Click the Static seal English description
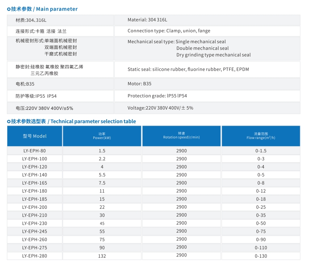This screenshot has width=309, height=267. 188,69
